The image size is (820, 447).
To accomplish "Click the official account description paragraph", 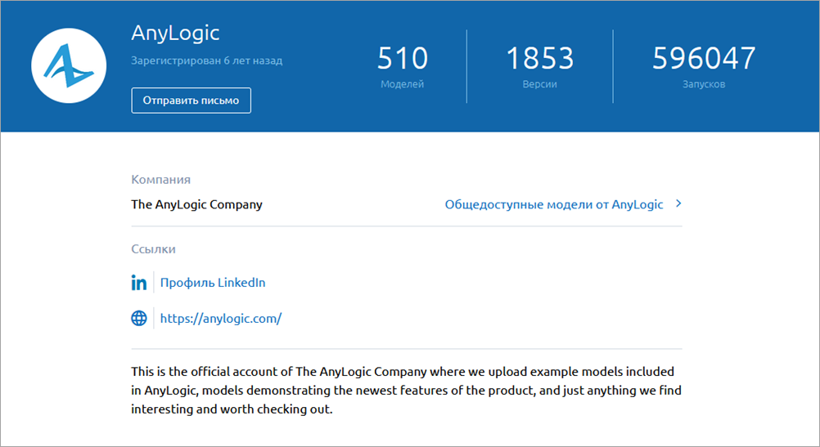I will coord(407,390).
